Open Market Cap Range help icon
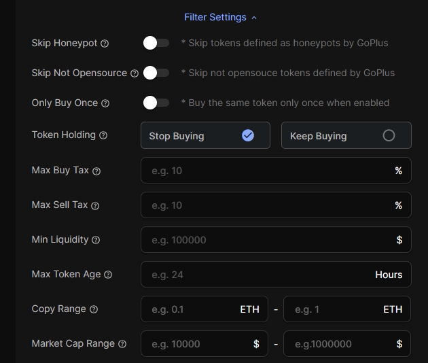This screenshot has width=428, height=363. (x=122, y=344)
